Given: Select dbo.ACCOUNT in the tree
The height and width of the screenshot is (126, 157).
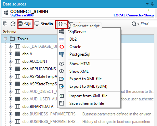Looking at the screenshot, I should point(35,61).
